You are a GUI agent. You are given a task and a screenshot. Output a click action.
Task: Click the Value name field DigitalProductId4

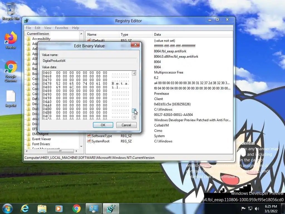(x=89, y=60)
